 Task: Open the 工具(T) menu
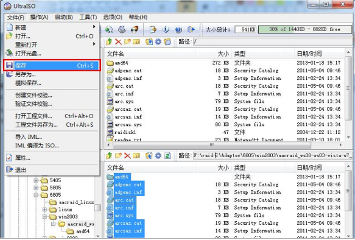(x=88, y=17)
